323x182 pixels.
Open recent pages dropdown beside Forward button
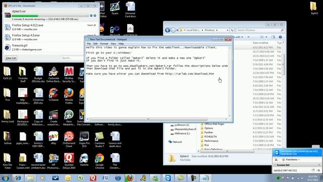177,30
